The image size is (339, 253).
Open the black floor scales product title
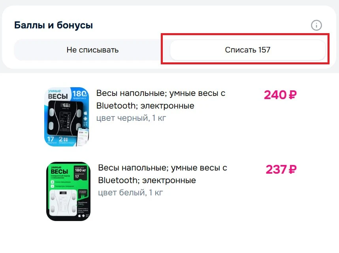tap(160, 99)
